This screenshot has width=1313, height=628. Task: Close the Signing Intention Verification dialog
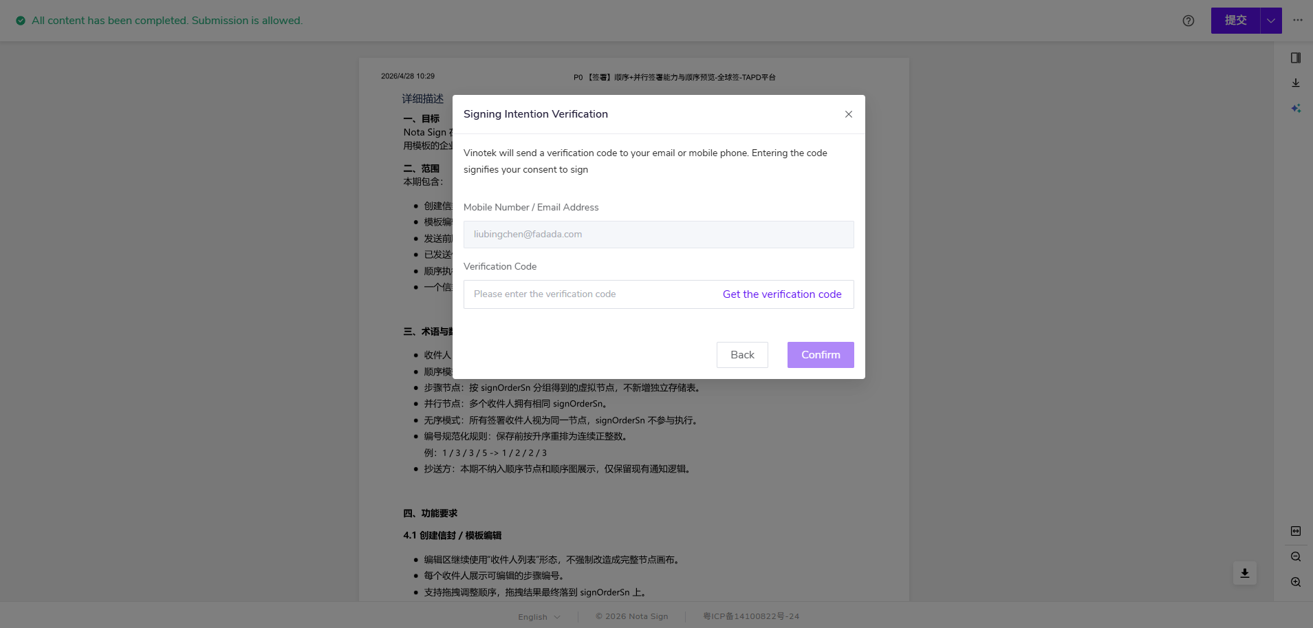[x=848, y=114]
